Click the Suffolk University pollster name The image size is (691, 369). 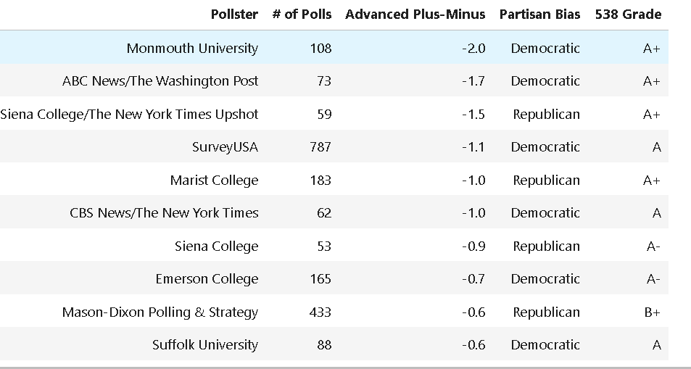tap(205, 345)
